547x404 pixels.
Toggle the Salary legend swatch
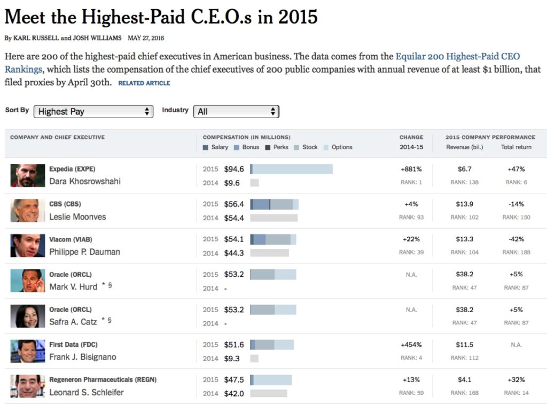205,147
